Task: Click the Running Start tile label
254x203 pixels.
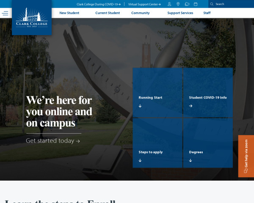Action: tap(150, 98)
